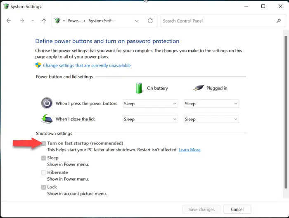Click the magnifier search icon
The image size is (289, 218).
279,21
